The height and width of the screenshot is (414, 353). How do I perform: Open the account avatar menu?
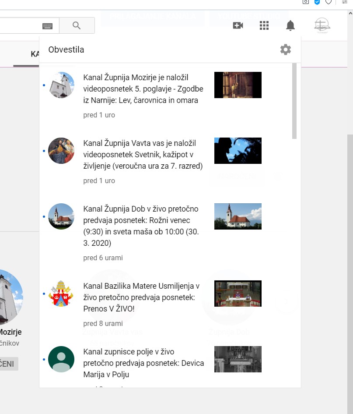[x=322, y=26]
